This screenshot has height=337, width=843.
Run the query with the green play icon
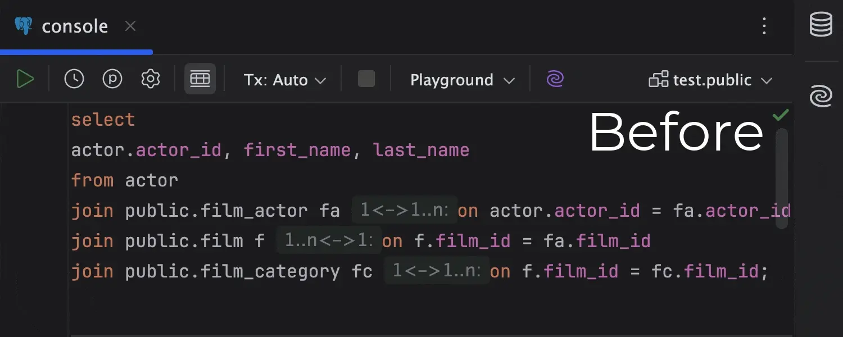tap(25, 79)
